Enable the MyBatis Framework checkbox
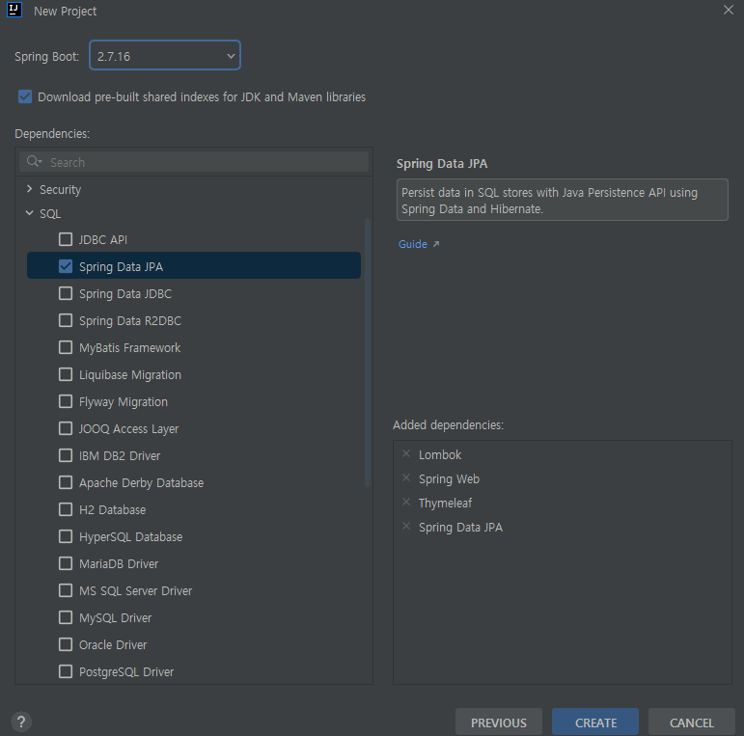 click(x=66, y=347)
